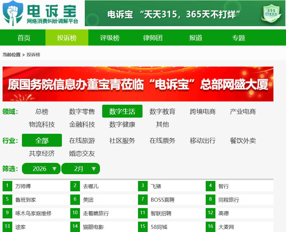Open the 律师团 menu item
This screenshot has width=286, height=232.
pyautogui.click(x=153, y=38)
